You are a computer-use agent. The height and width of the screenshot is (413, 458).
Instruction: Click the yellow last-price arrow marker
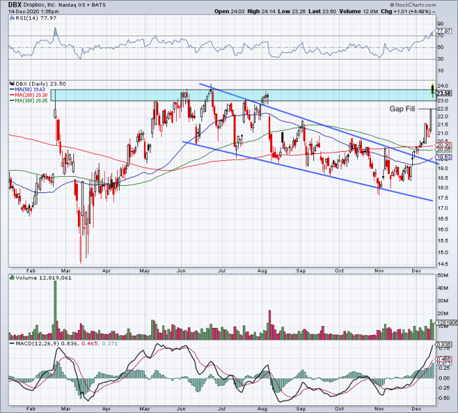point(432,90)
